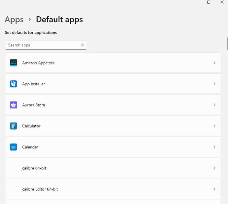
Task: Expand the Calculator row chevron
Action: coord(215,126)
